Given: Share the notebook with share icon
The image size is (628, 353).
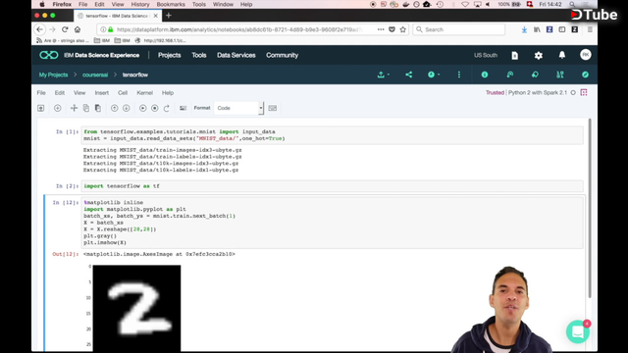Looking at the screenshot, I should point(408,75).
